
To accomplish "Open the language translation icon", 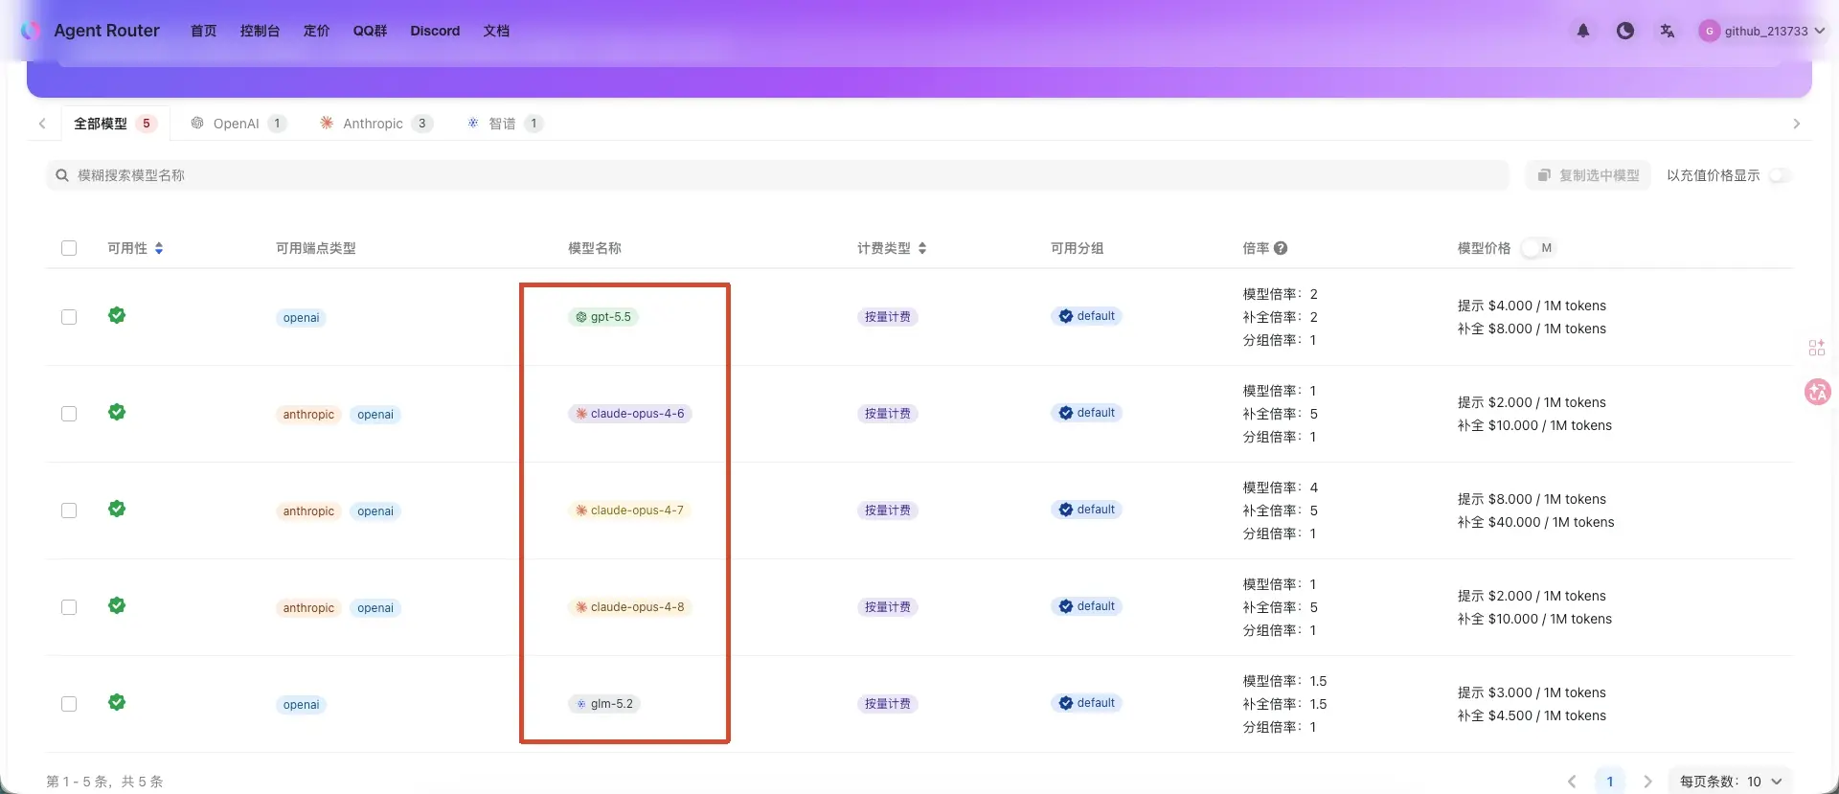I will coord(1668,31).
